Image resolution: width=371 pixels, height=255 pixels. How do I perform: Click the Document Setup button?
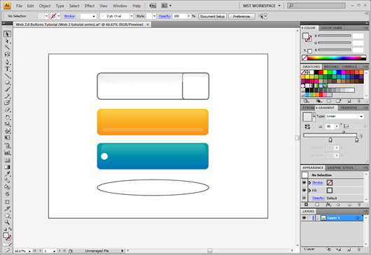212,16
